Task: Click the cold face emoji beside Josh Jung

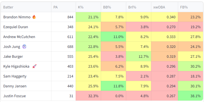Action: 24,46
